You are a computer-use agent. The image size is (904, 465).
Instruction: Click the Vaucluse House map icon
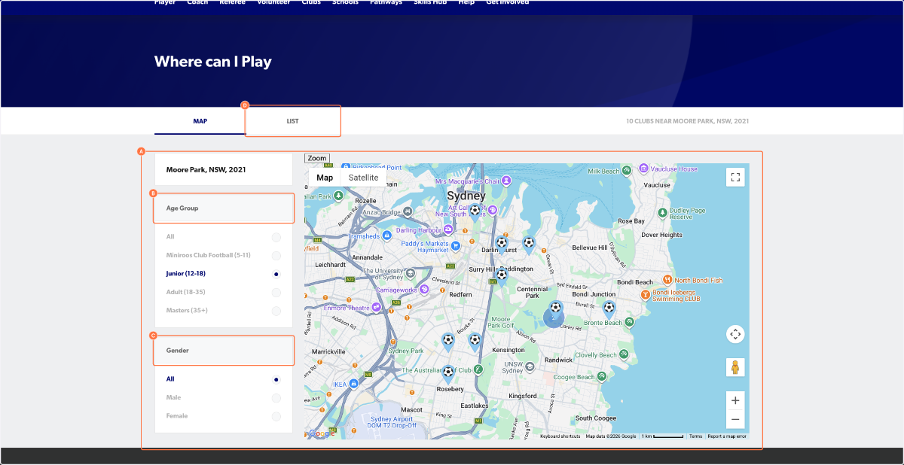pyautogui.click(x=644, y=168)
